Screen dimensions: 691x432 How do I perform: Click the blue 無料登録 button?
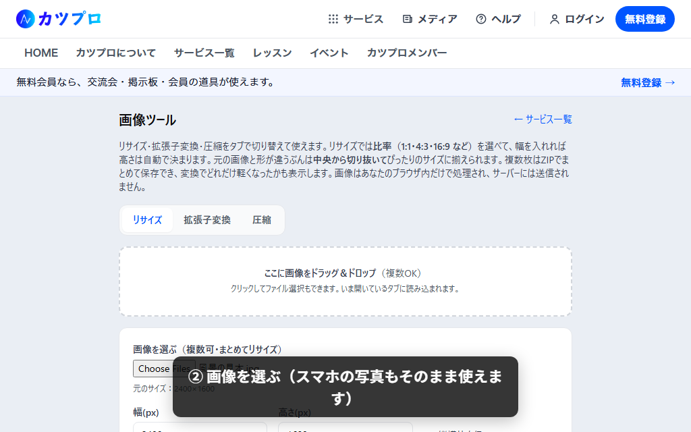tap(644, 19)
